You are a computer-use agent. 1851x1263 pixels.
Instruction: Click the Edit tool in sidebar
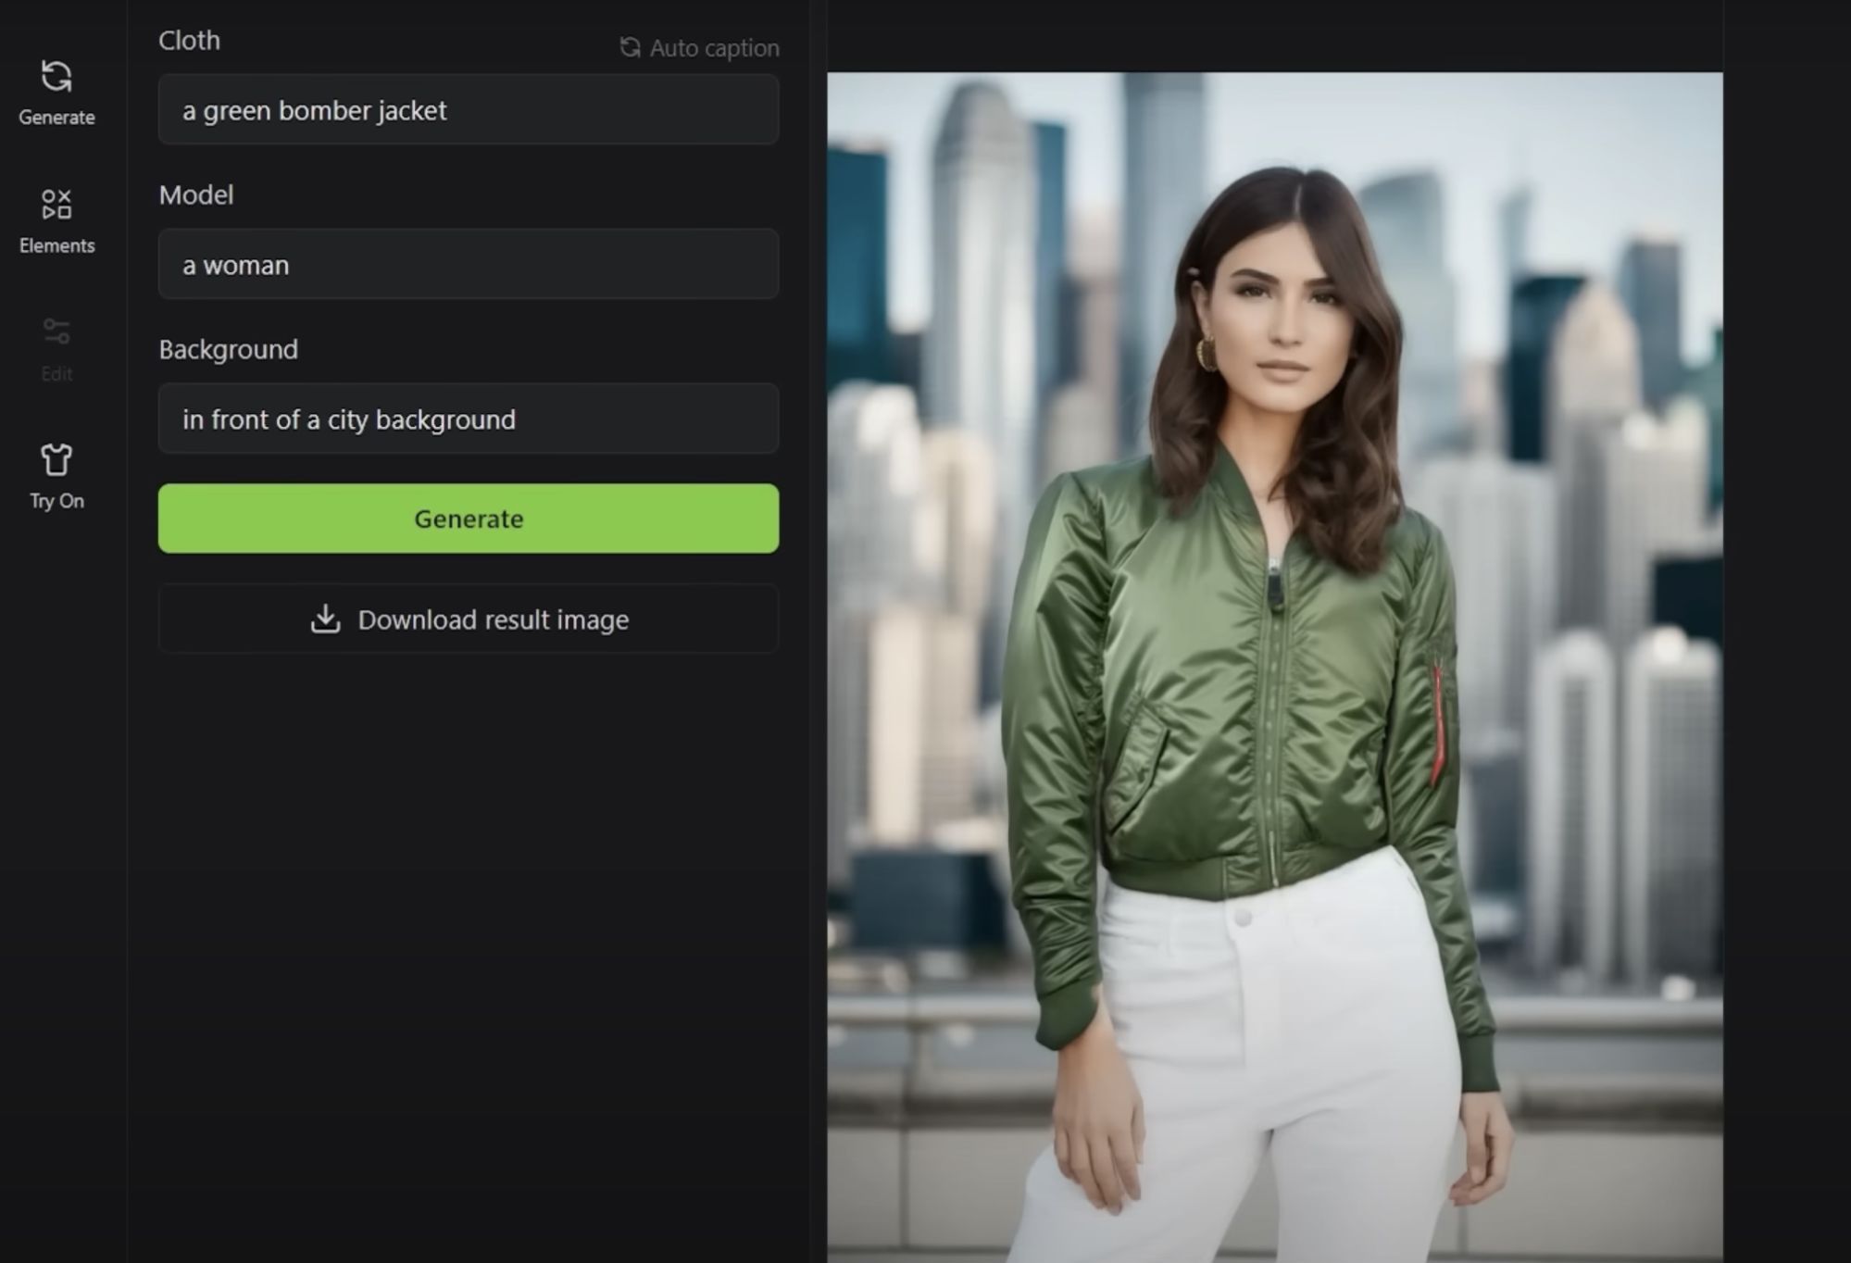point(56,349)
